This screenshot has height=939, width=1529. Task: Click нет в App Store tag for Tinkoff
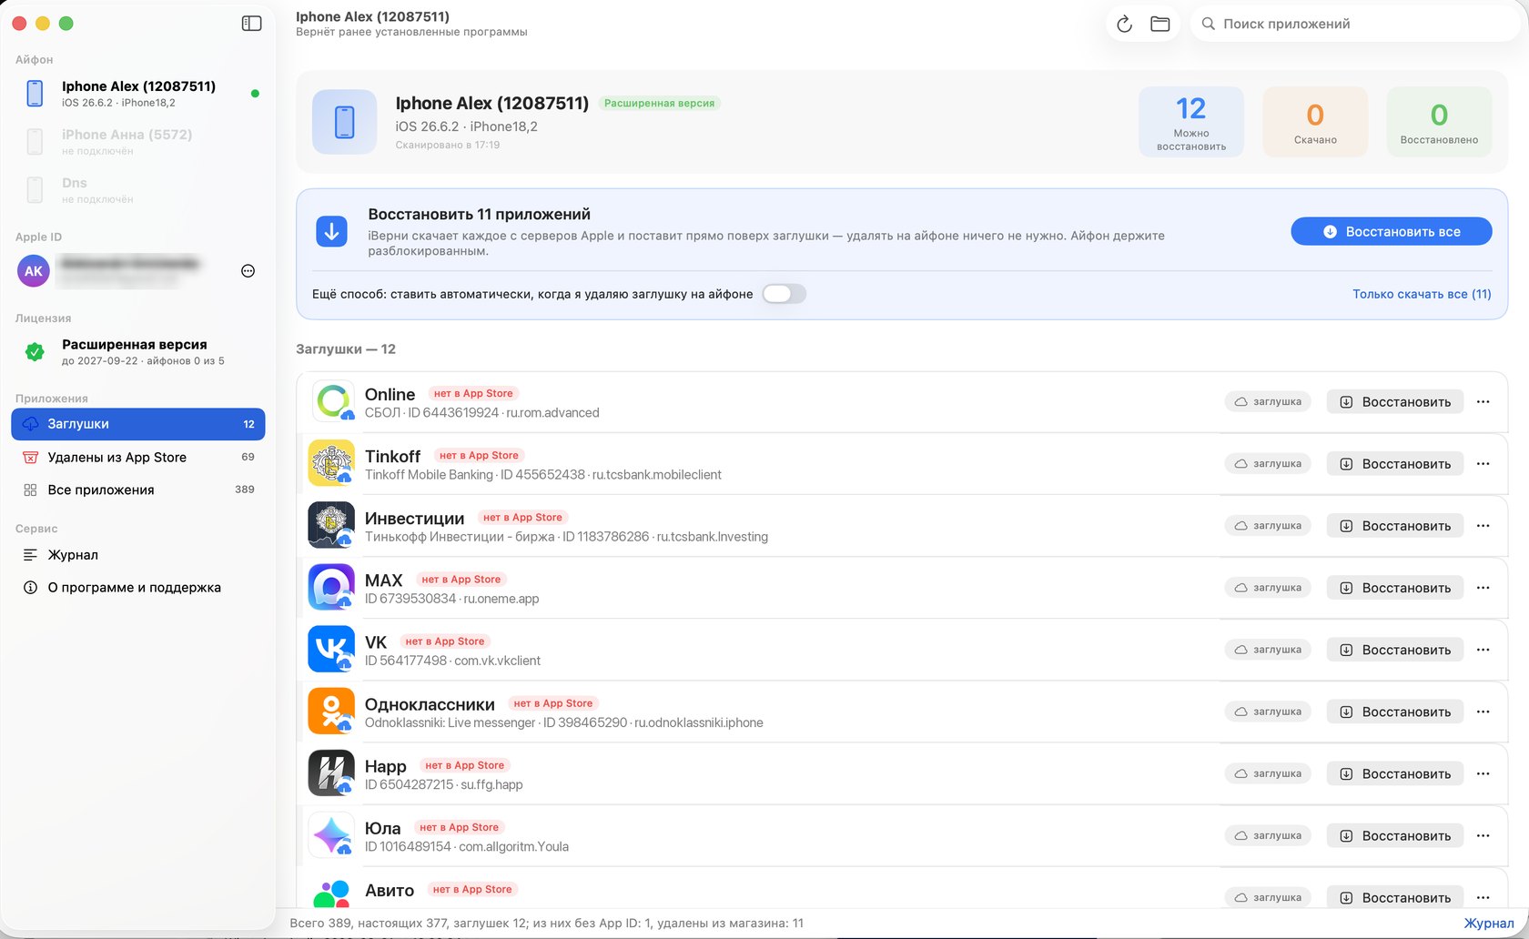(x=479, y=455)
